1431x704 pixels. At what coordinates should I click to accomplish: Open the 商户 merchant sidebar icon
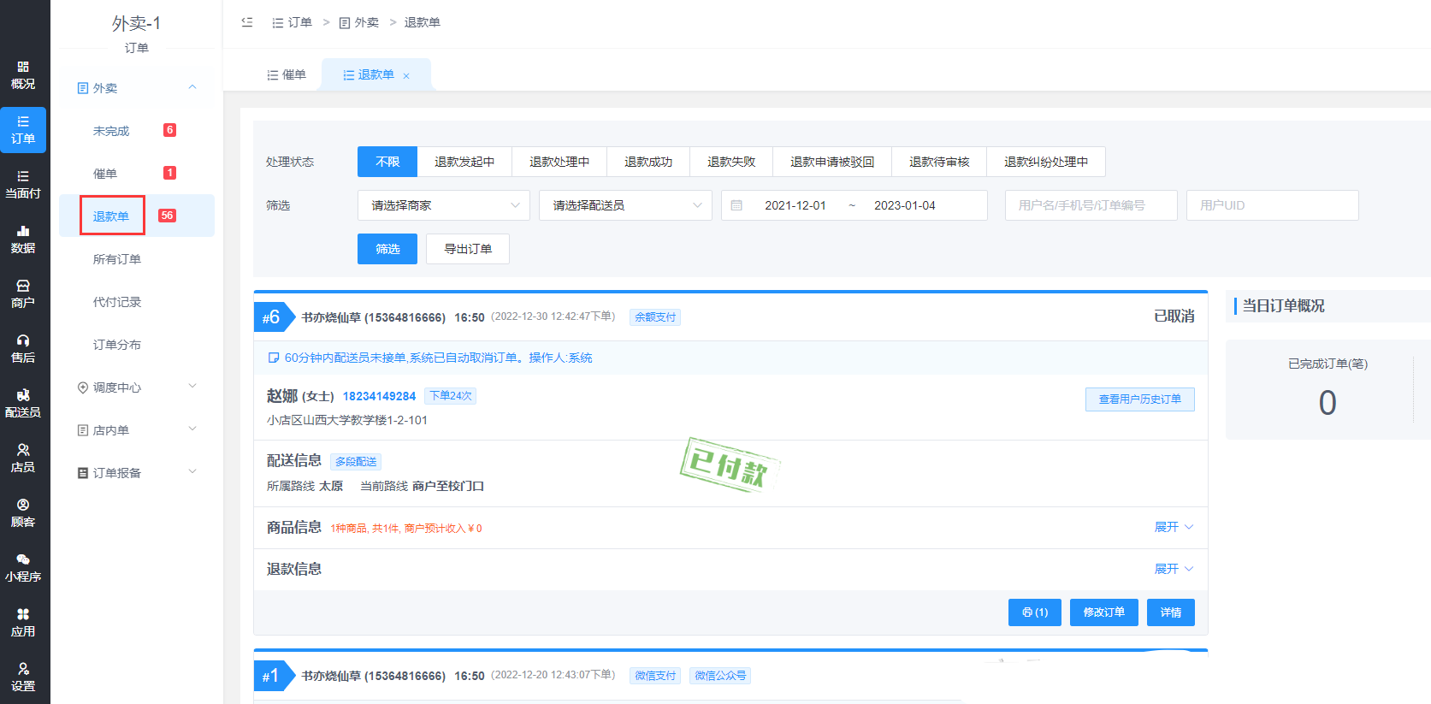click(x=23, y=294)
